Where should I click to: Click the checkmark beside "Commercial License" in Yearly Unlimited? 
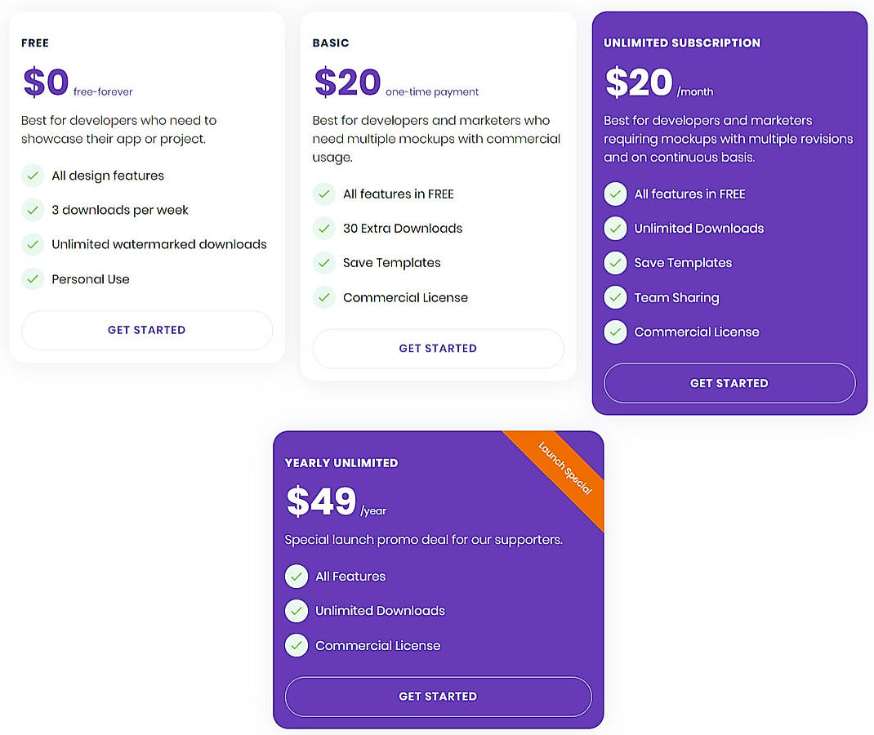297,645
